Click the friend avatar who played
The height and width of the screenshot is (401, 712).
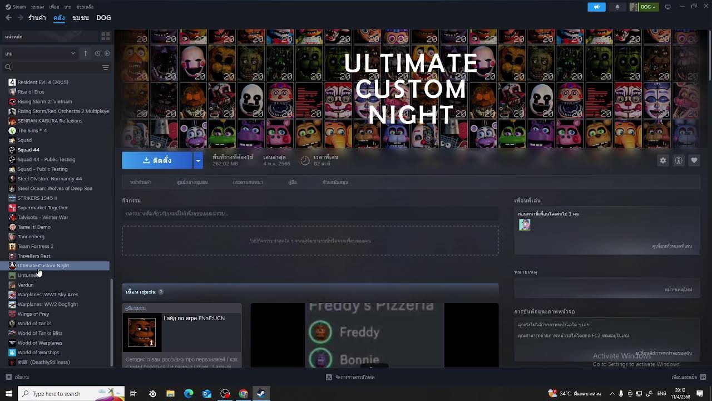coord(525,224)
